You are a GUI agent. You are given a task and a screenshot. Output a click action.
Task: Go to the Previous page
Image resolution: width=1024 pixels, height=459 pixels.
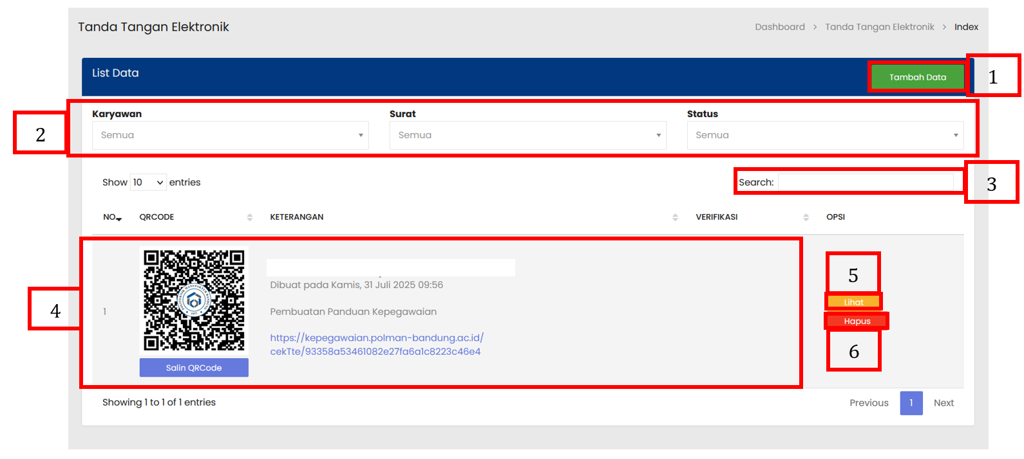(x=868, y=403)
